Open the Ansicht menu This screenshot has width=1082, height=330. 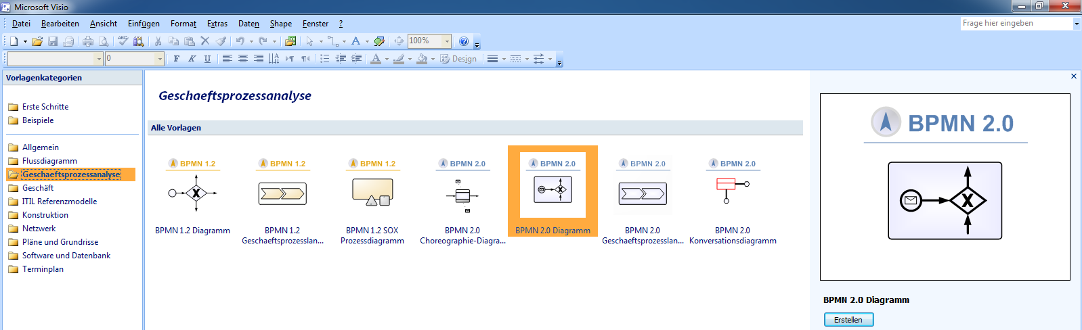[x=104, y=24]
